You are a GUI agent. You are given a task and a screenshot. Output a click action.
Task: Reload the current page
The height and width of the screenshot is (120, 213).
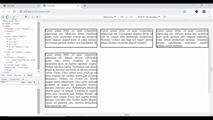14,12
